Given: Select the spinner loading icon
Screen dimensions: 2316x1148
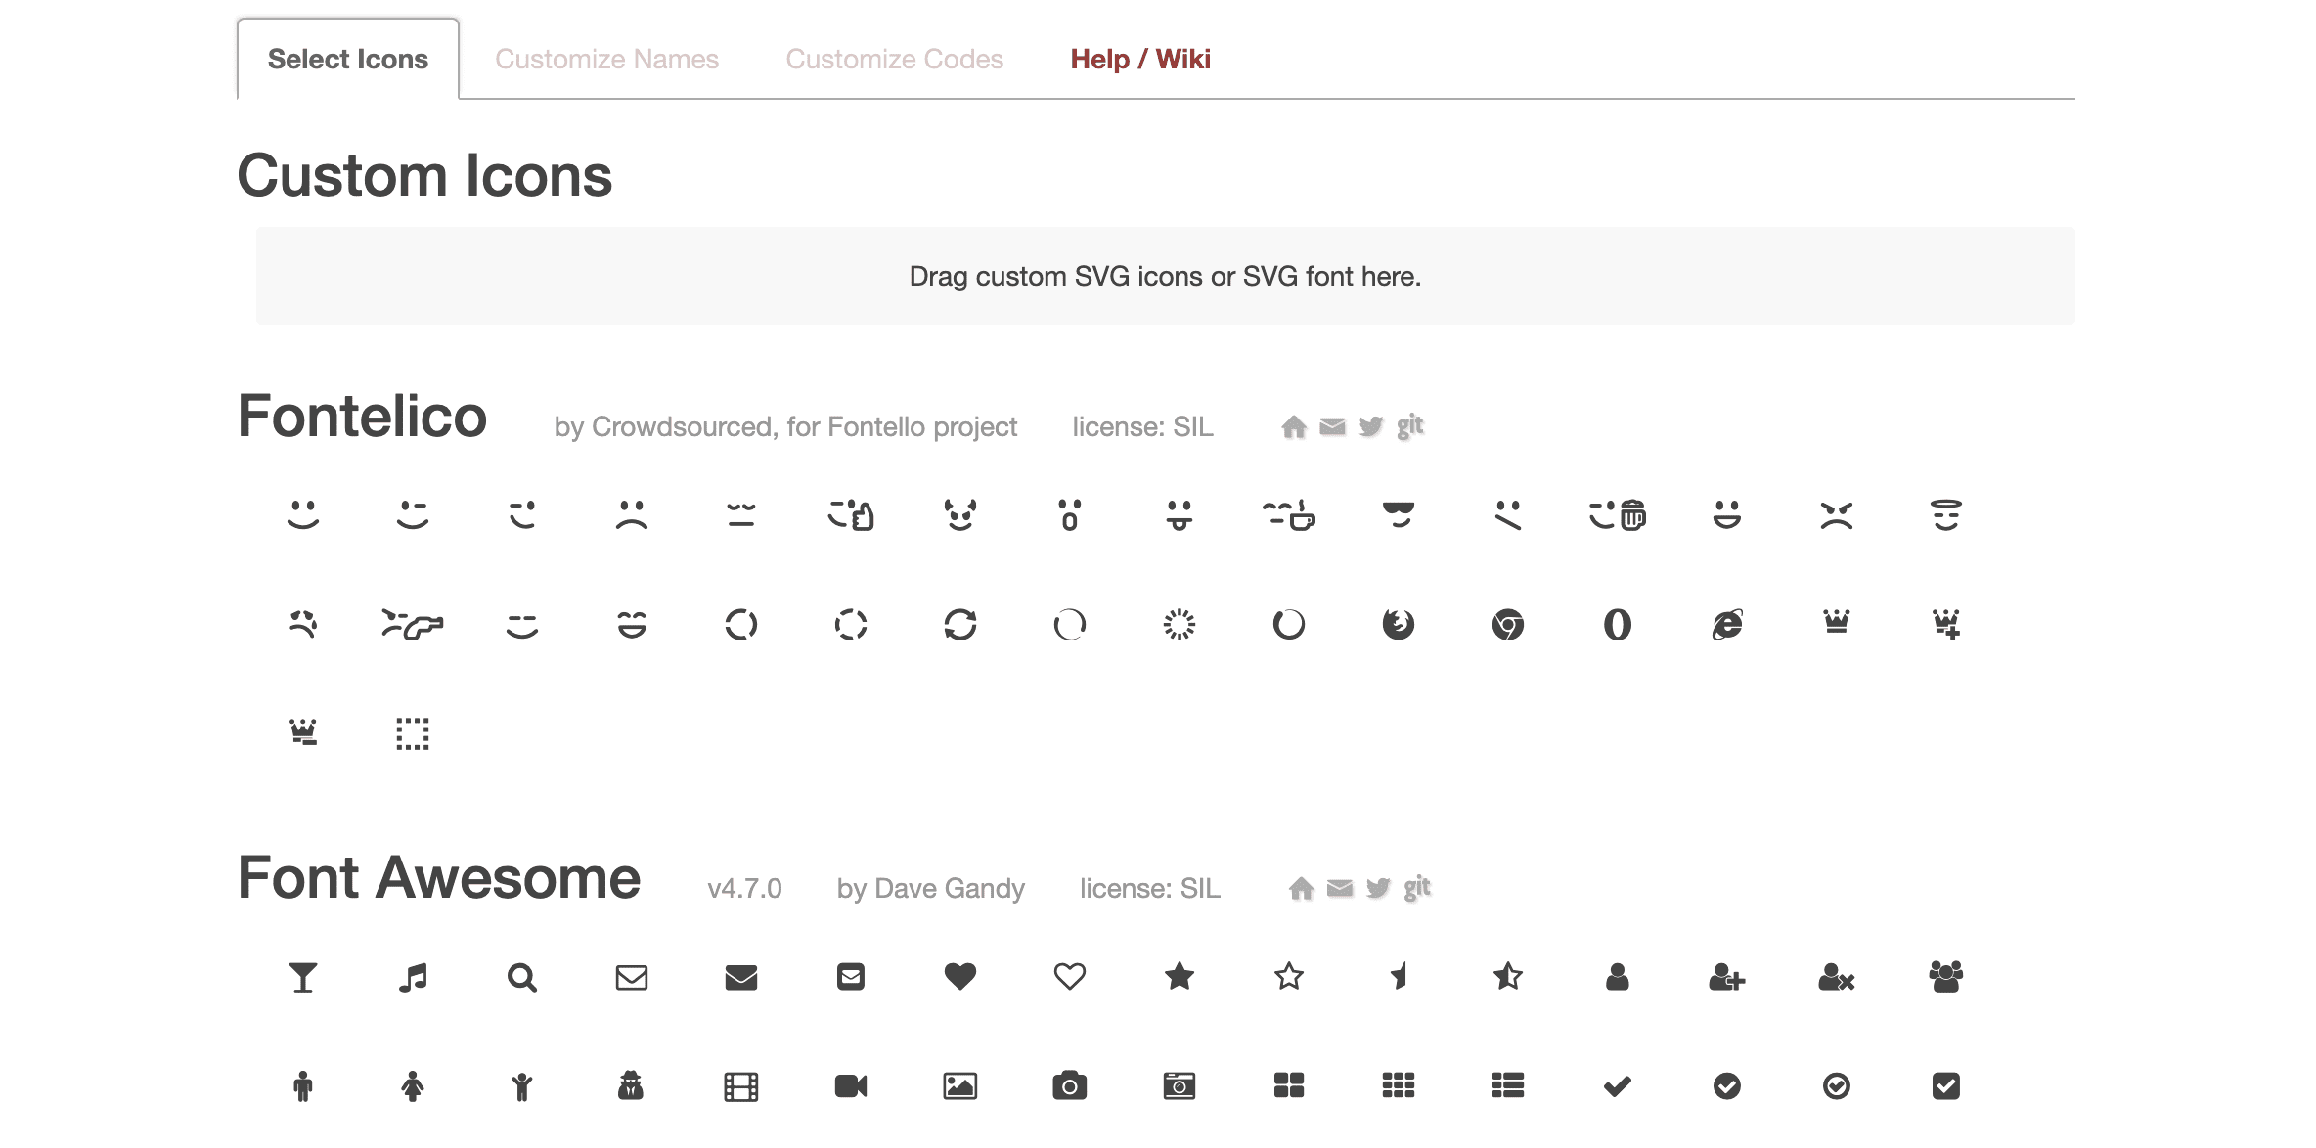Looking at the screenshot, I should (1180, 624).
